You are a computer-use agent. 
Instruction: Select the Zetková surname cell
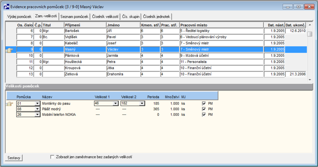[85, 74]
